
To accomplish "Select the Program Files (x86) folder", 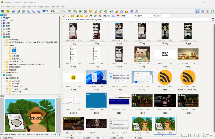I will [20, 89].
